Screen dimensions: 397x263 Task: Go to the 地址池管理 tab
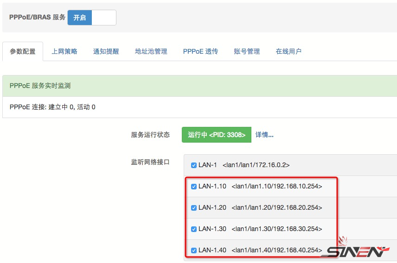pyautogui.click(x=151, y=51)
